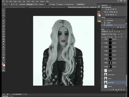Click Delete layer trash icon
Screen dimensions: 129x97
124,90
